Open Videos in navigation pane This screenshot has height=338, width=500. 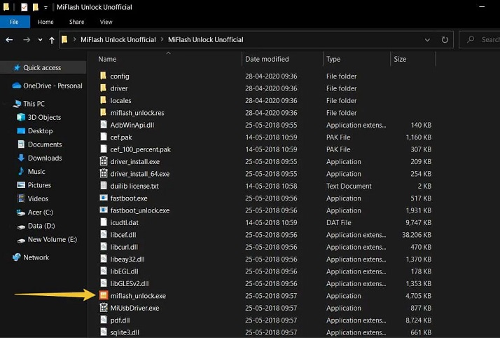(x=38, y=198)
